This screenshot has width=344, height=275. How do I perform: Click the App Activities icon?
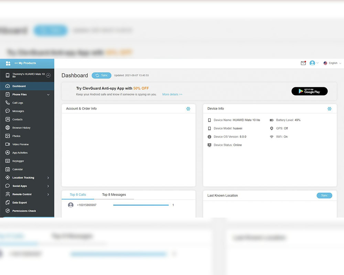pyautogui.click(x=8, y=153)
